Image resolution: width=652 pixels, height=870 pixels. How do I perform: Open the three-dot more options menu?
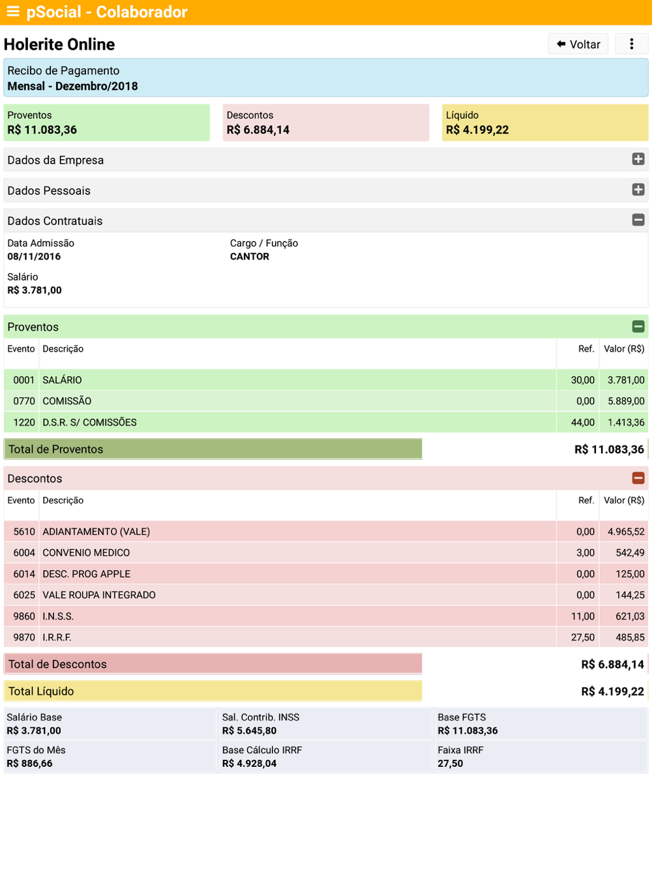point(631,44)
